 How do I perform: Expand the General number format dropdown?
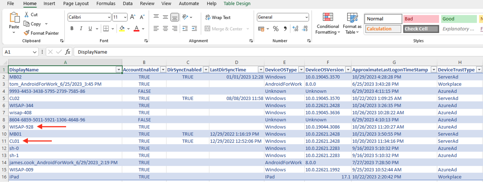[x=307, y=17]
